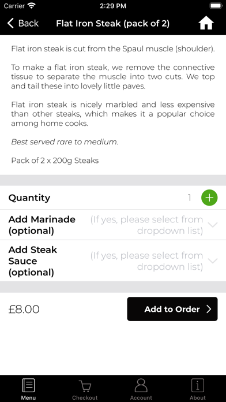The height and width of the screenshot is (402, 226).
Task: Open the Checkout cart icon
Action: pos(85,386)
